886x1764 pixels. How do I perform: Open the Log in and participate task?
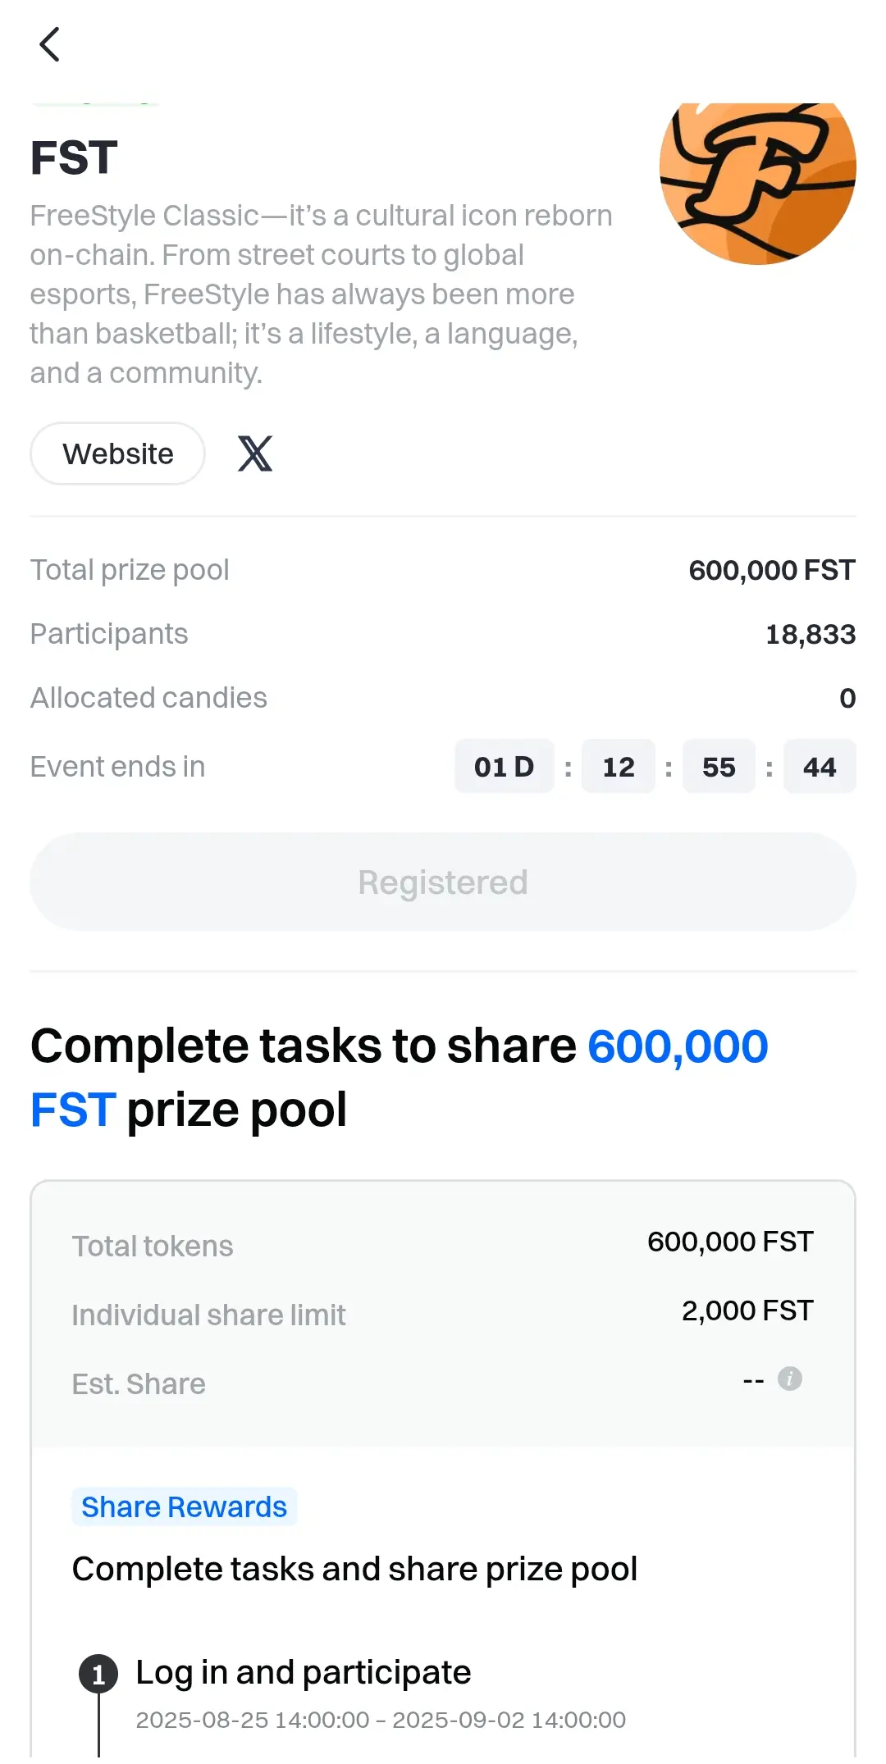[x=304, y=1672]
